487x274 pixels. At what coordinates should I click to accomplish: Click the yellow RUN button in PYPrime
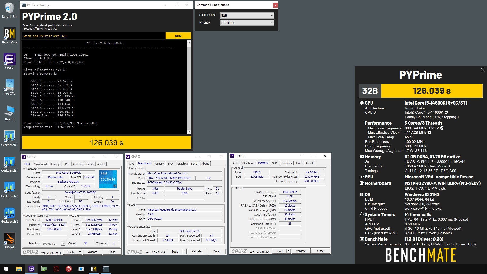[178, 36]
